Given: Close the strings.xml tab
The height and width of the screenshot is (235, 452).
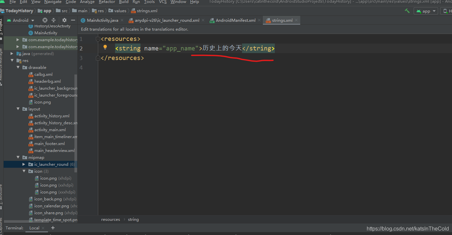Looking at the screenshot, I should click(x=296, y=20).
